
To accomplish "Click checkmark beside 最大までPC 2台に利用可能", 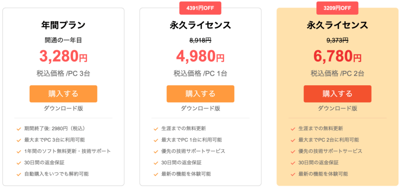I will pyautogui.click(x=293, y=140).
